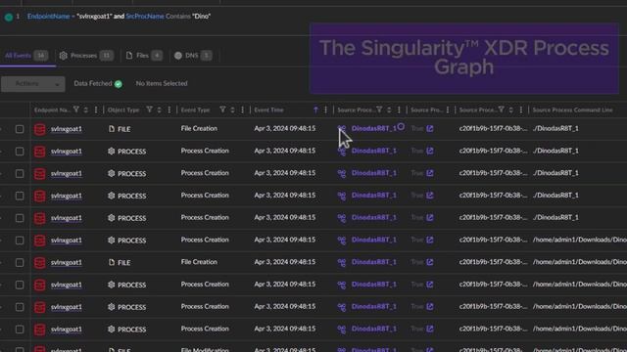This screenshot has height=352, width=627.
Task: Sort the DinodasR8T_1 source process name column
Action: point(389,110)
